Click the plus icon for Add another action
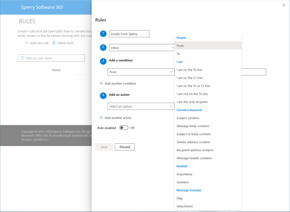 [101, 118]
